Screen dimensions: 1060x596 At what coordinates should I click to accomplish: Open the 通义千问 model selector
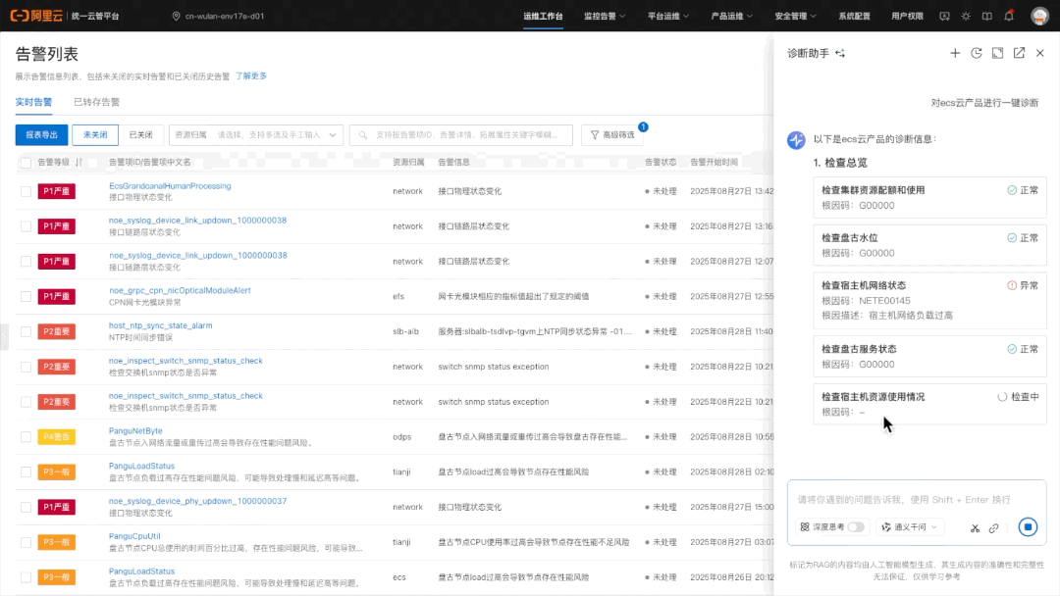click(x=910, y=527)
